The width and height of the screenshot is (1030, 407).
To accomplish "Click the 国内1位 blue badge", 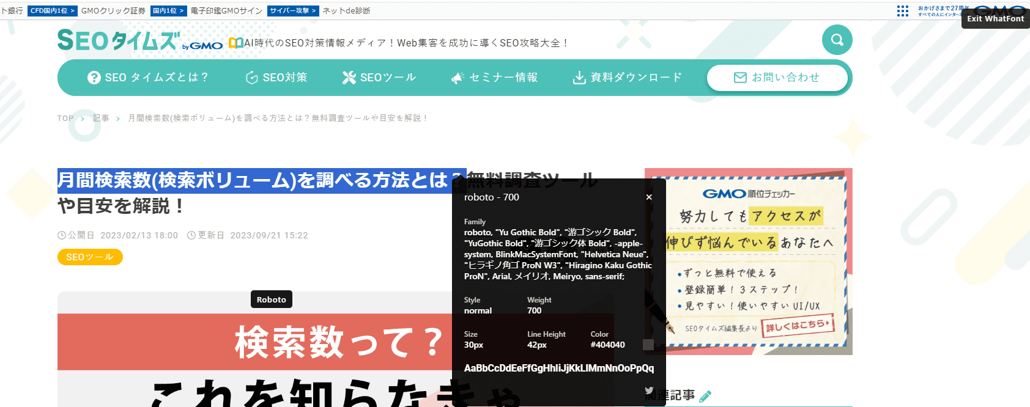I will tap(168, 11).
